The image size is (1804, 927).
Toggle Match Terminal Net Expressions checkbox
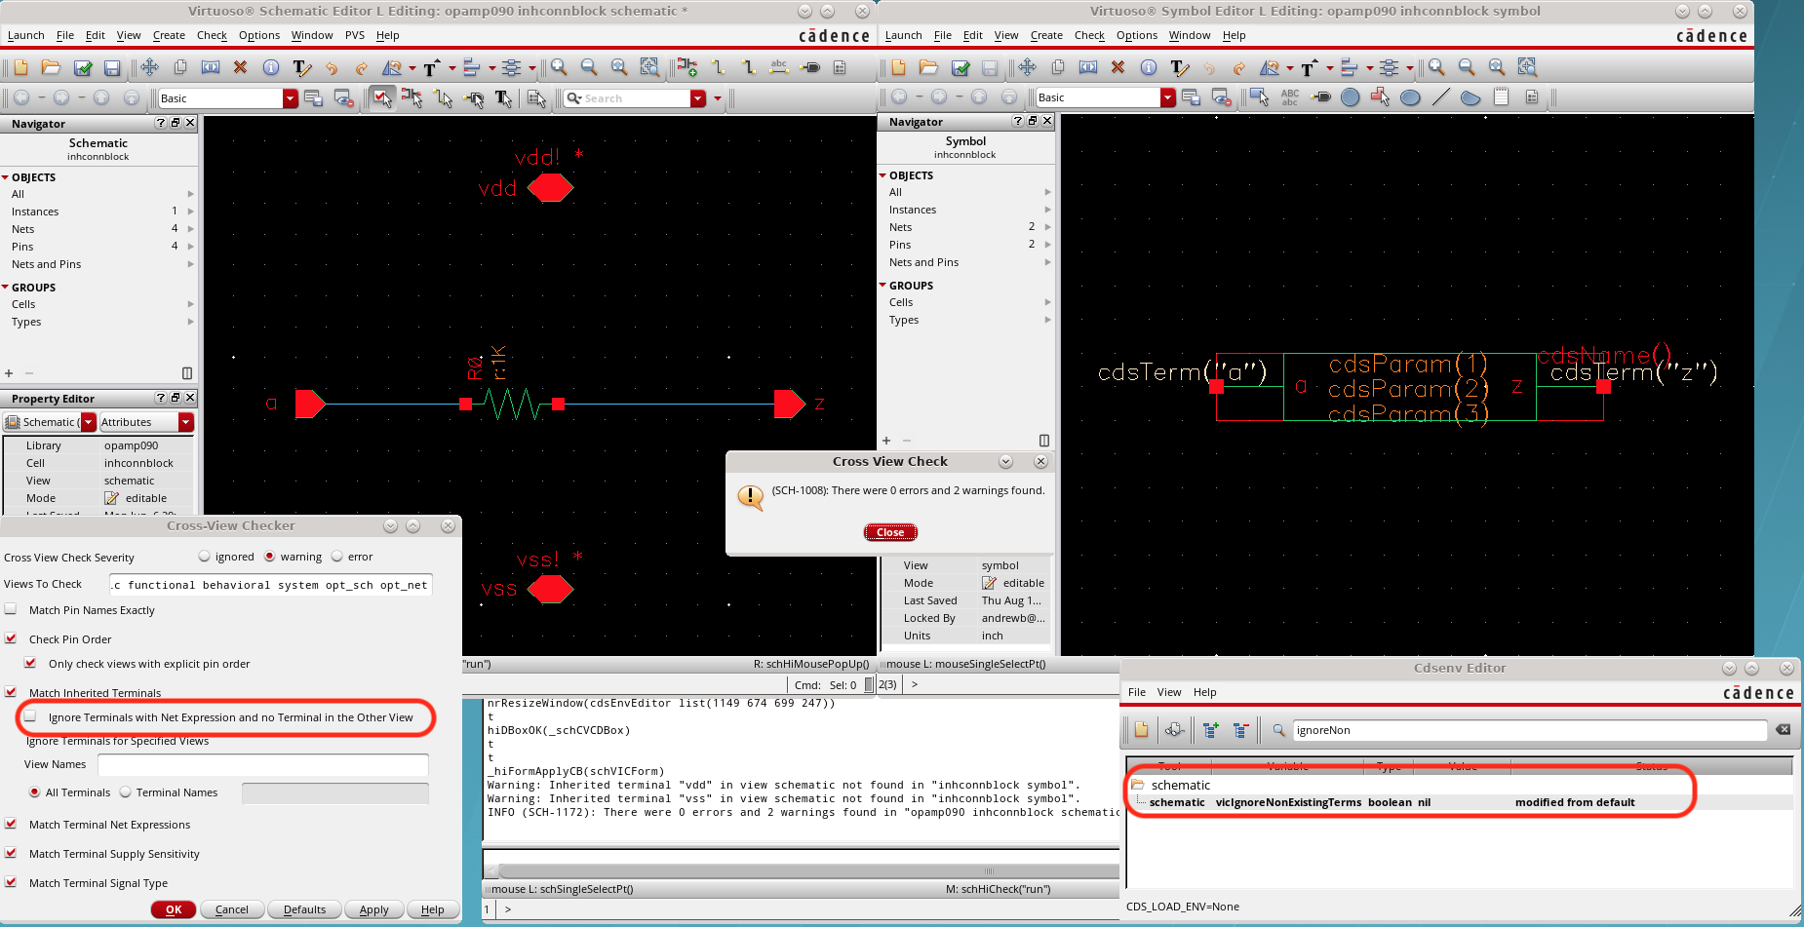(x=11, y=824)
